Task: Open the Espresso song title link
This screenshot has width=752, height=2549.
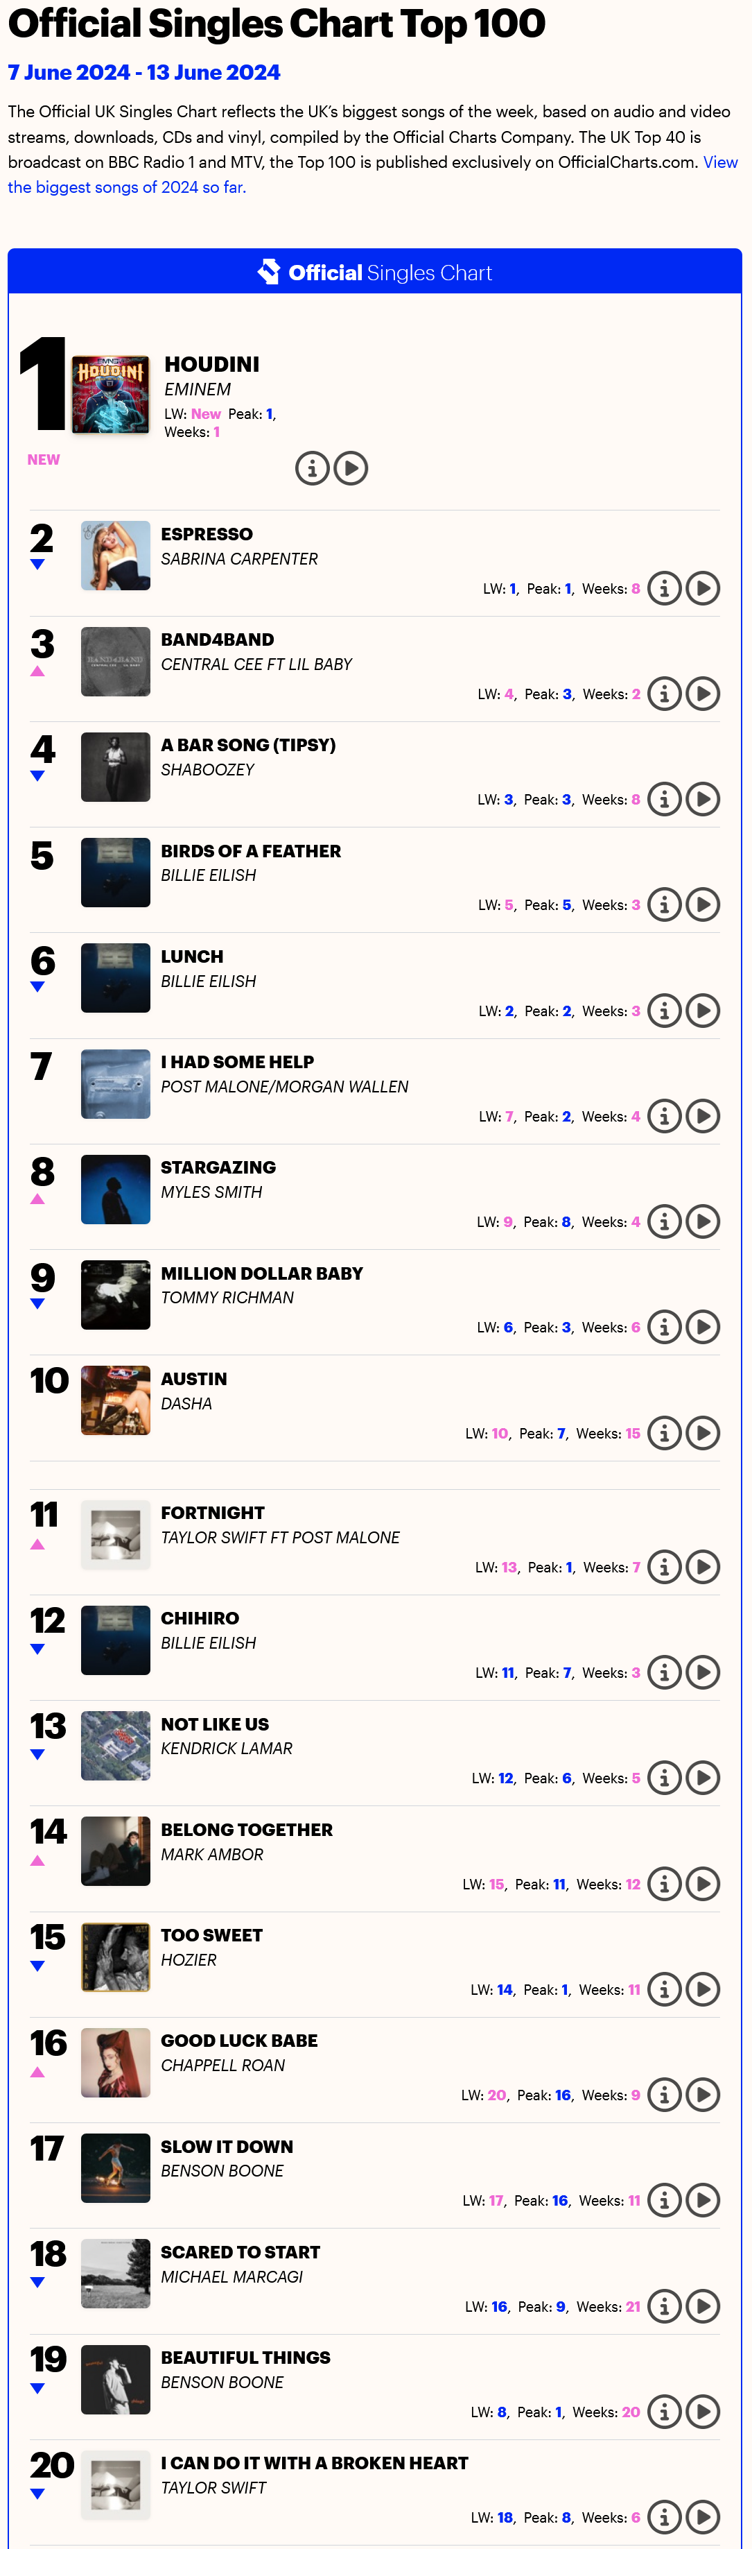Action: pos(207,534)
